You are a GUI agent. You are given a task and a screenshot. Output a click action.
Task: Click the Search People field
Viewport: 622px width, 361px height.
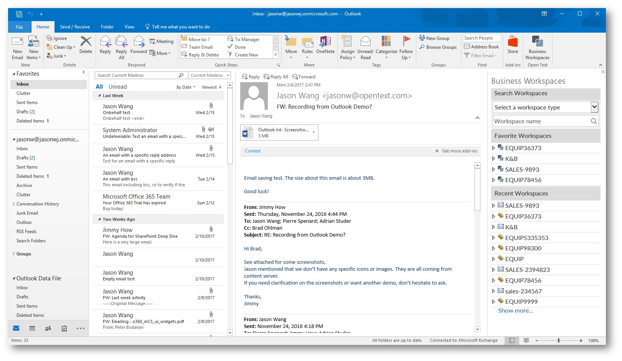coord(482,38)
